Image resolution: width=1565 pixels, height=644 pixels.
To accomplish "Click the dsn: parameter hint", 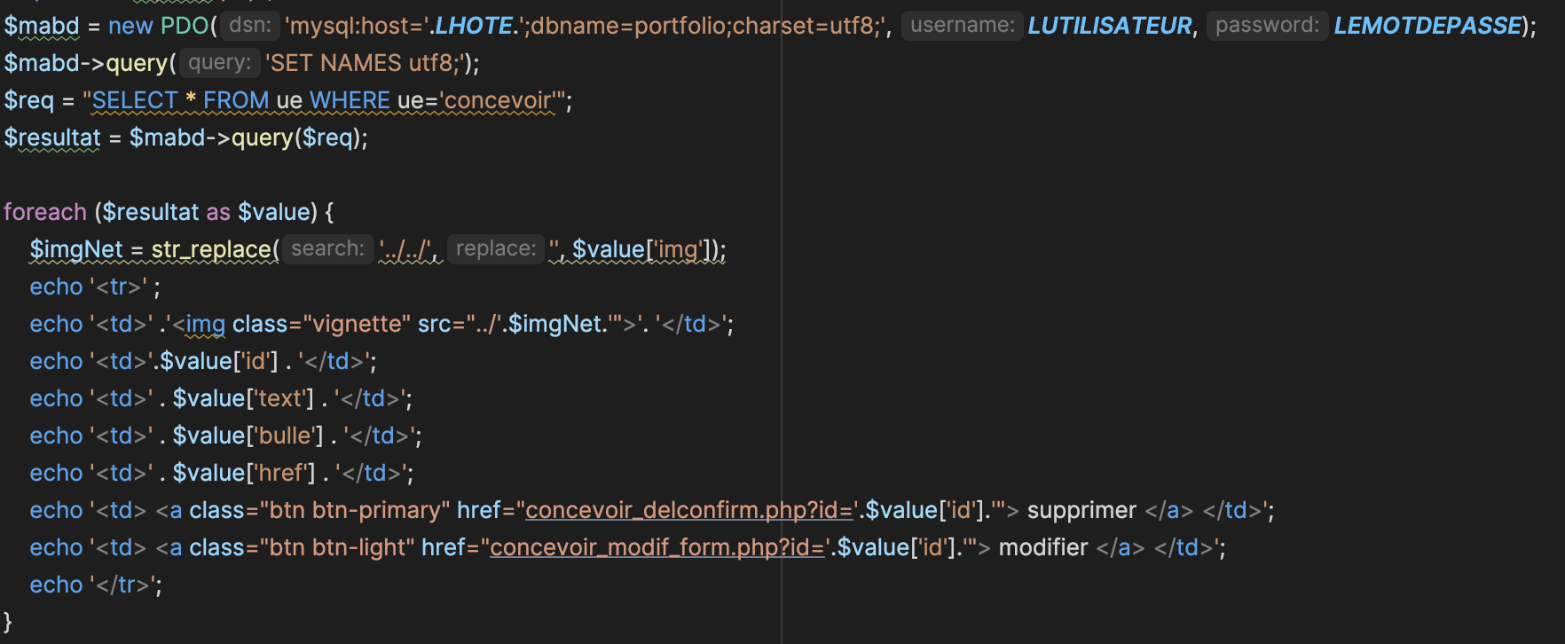I will pos(250,26).
